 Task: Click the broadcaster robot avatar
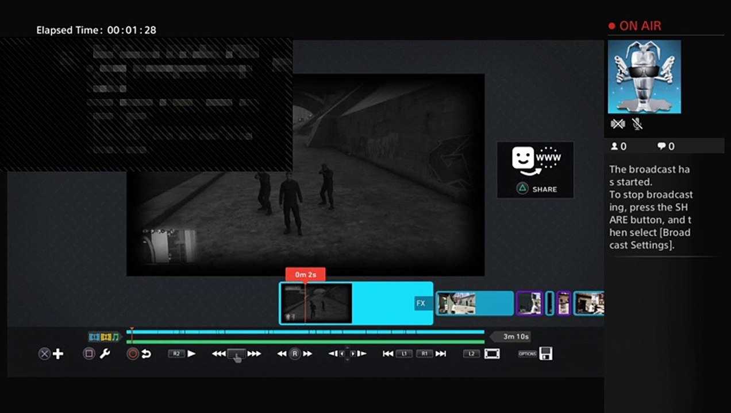click(644, 76)
